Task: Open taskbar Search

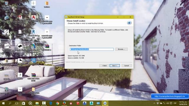Action: [10, 103]
